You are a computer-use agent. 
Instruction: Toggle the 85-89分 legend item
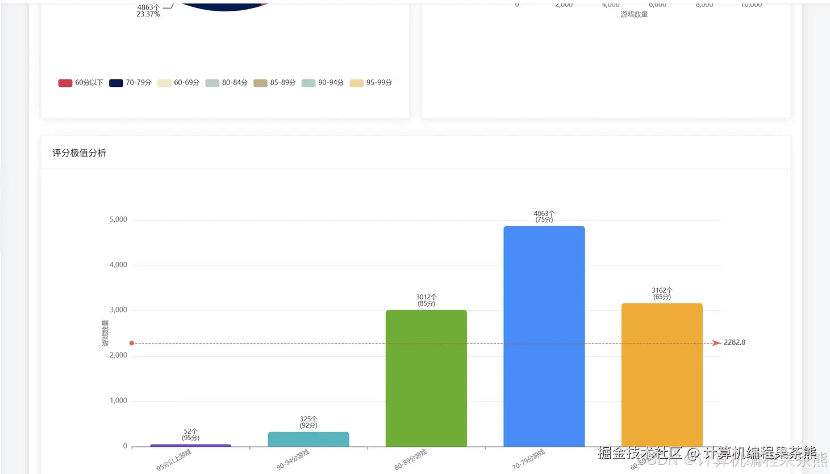(x=274, y=83)
